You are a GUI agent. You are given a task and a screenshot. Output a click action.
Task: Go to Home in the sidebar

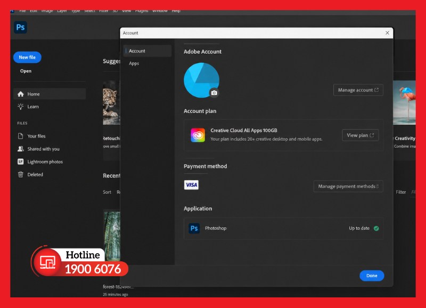50,94
